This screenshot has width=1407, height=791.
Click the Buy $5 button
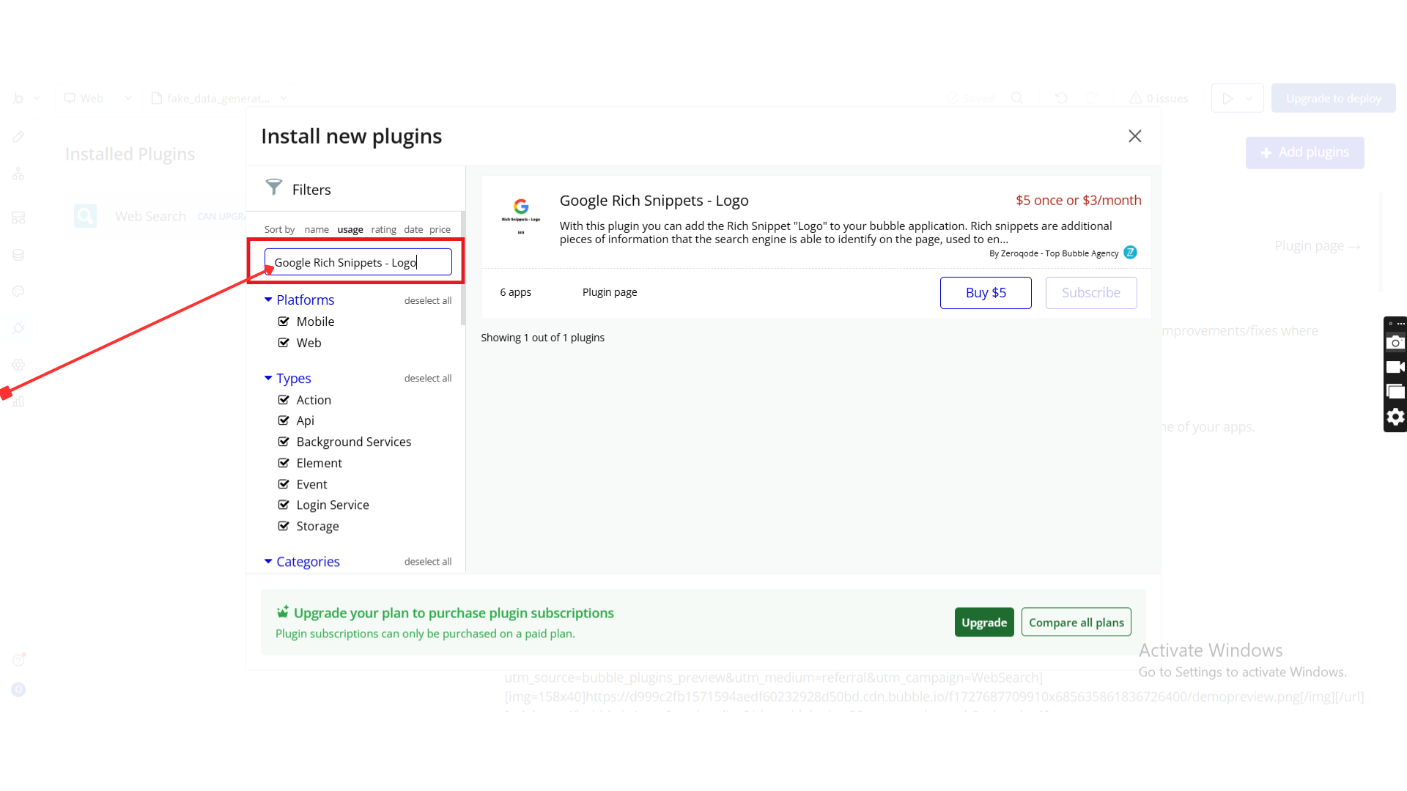[x=985, y=293]
